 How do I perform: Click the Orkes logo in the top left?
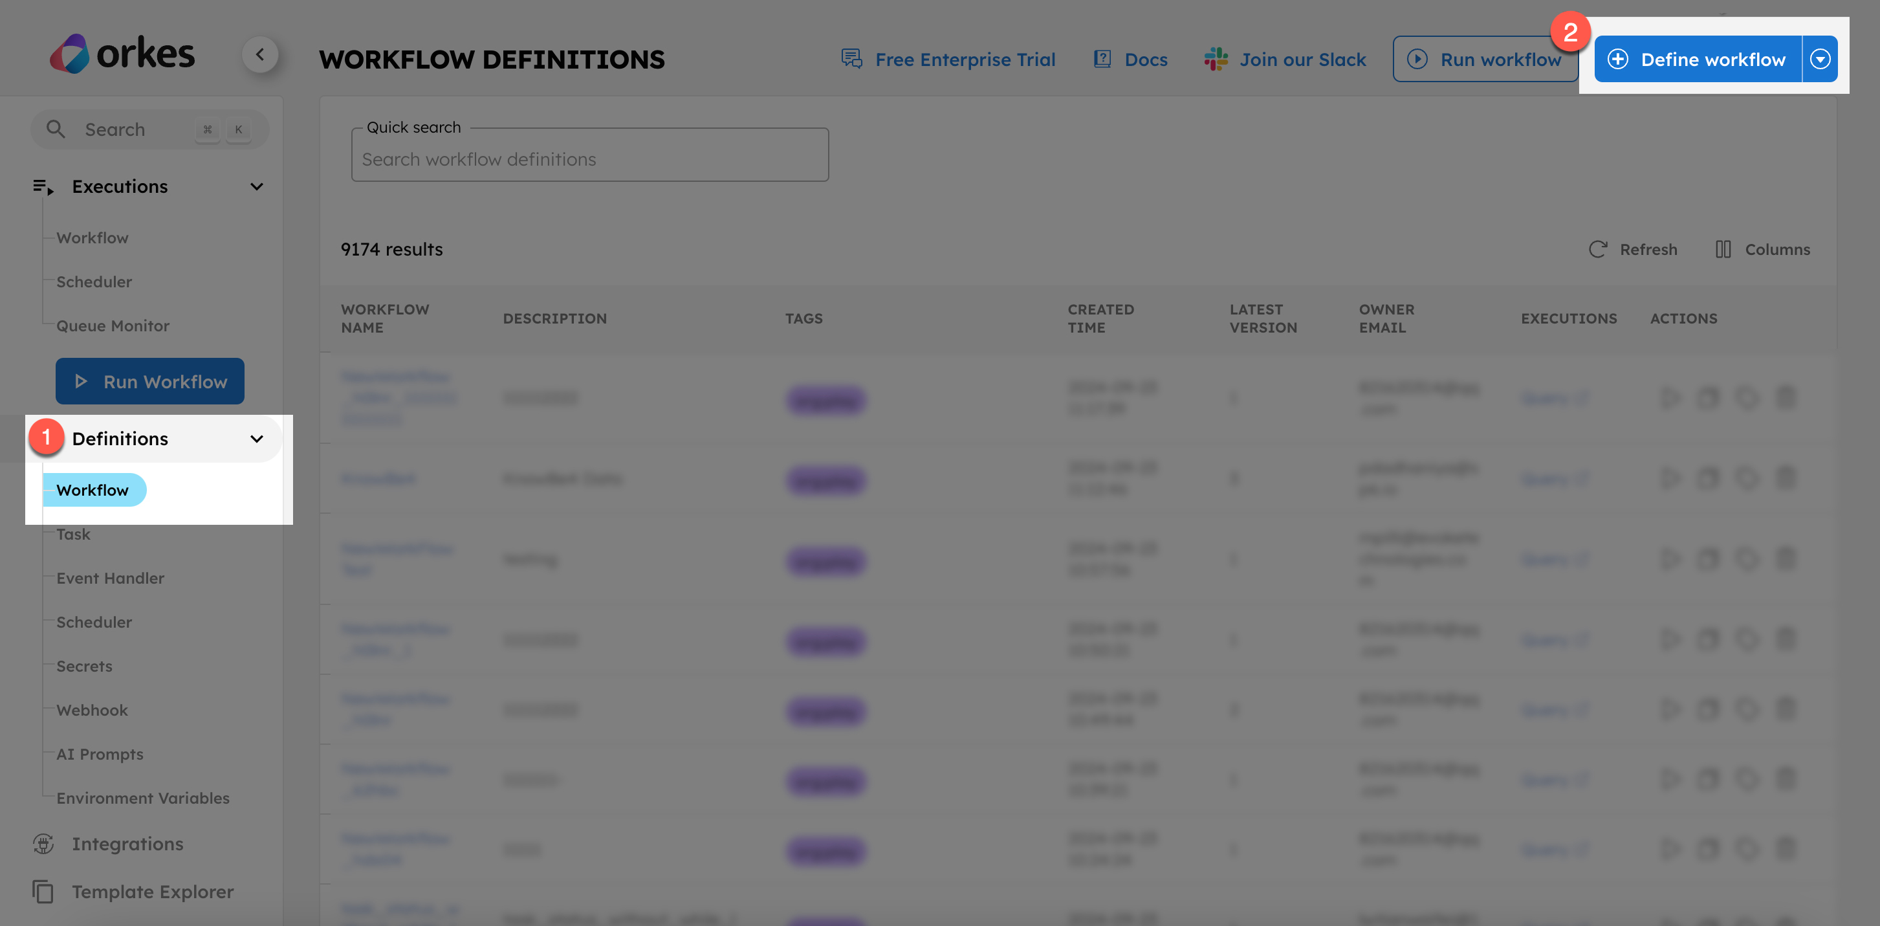(122, 53)
